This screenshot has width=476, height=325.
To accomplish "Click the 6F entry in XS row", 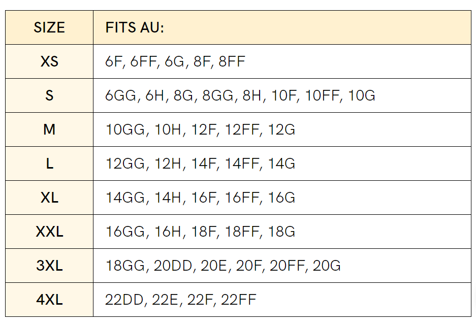I will 114,62.
